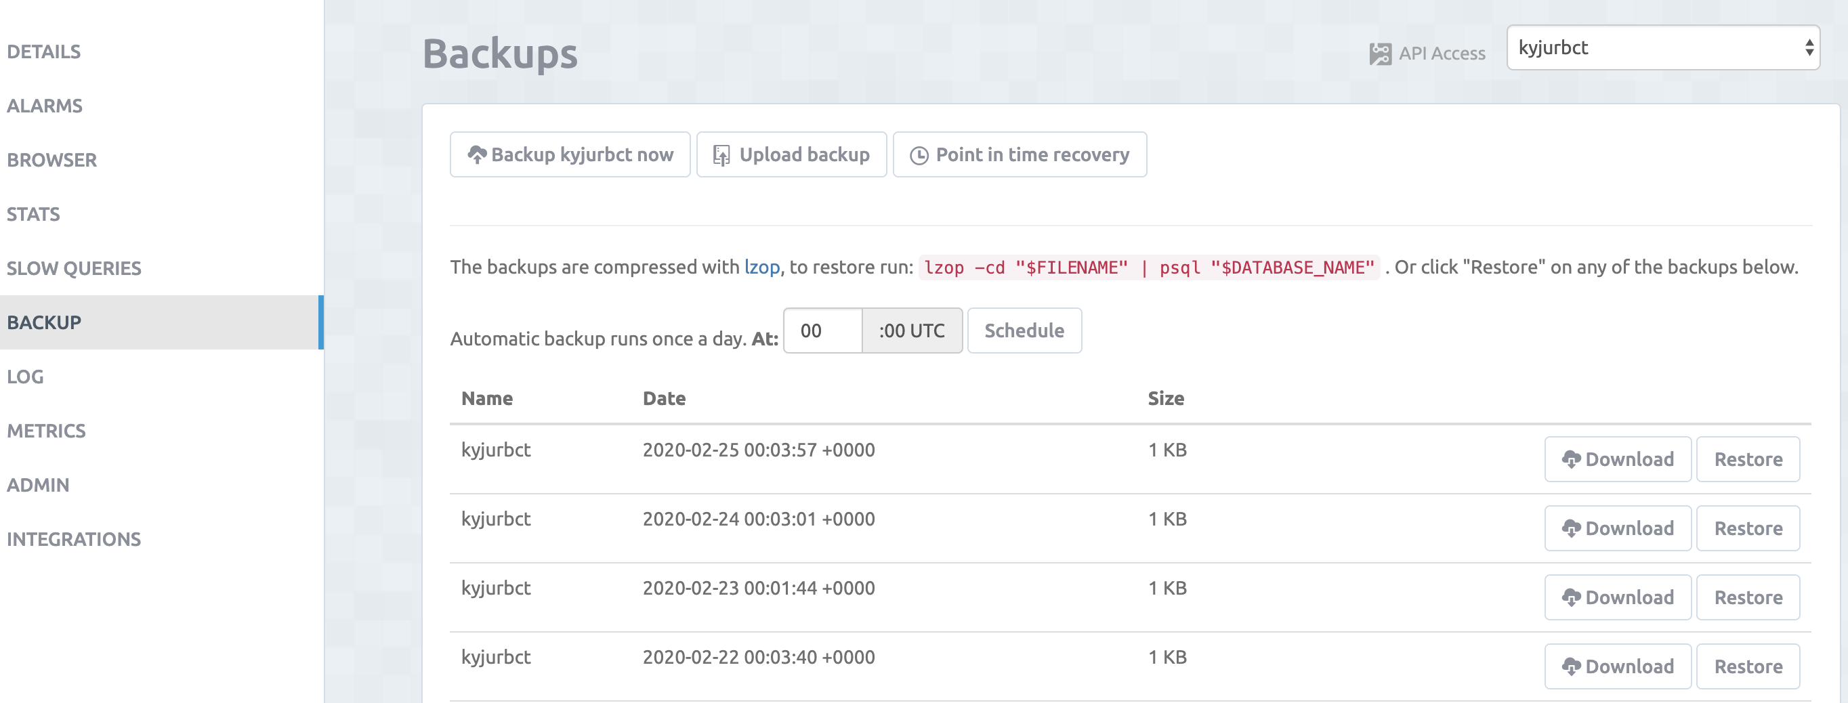Switch to the Metrics sidebar page
This screenshot has height=703, width=1848.
click(x=46, y=431)
